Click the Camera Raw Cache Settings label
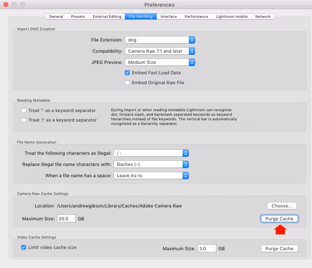 click(43, 194)
